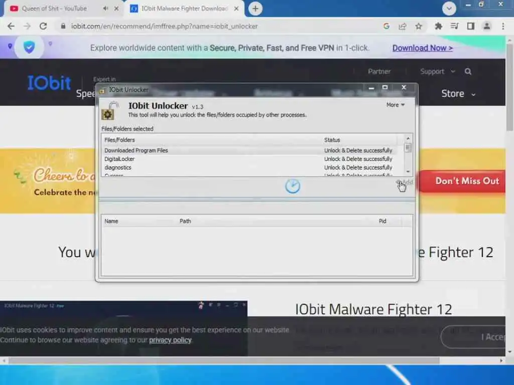Click the IObit logo
Viewport: 514px width, 385px height.
click(x=49, y=83)
